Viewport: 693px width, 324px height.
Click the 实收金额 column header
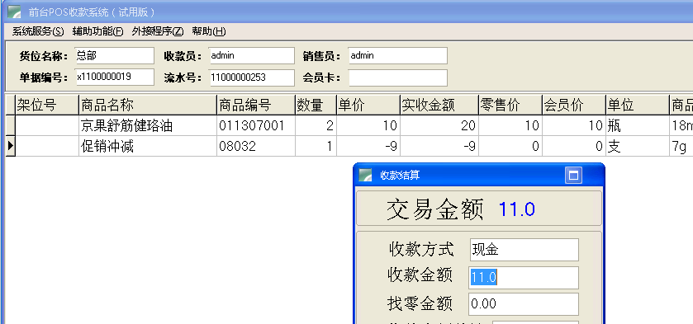click(439, 105)
